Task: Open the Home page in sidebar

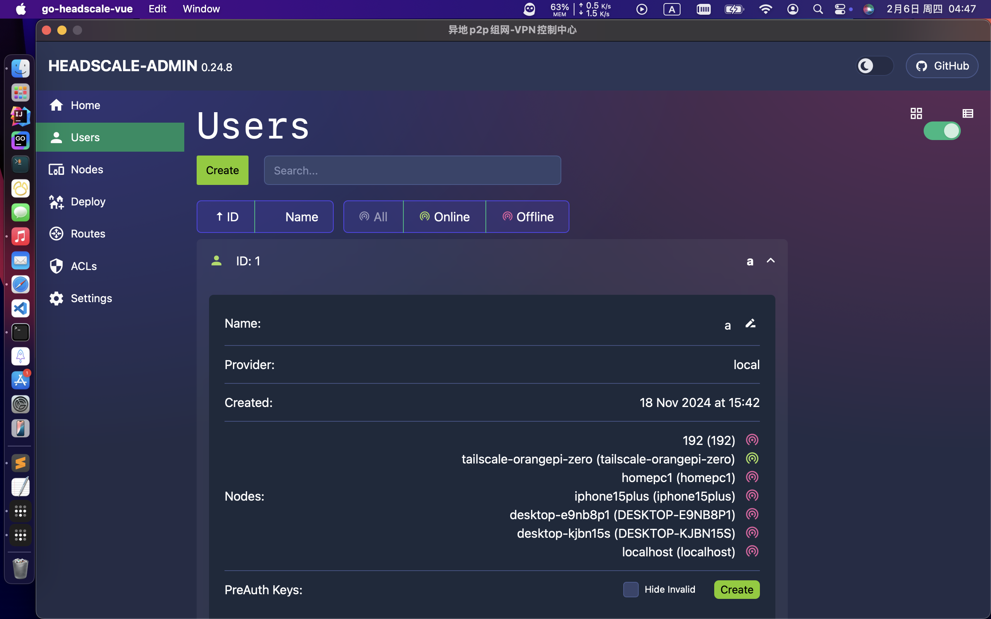Action: pyautogui.click(x=110, y=105)
